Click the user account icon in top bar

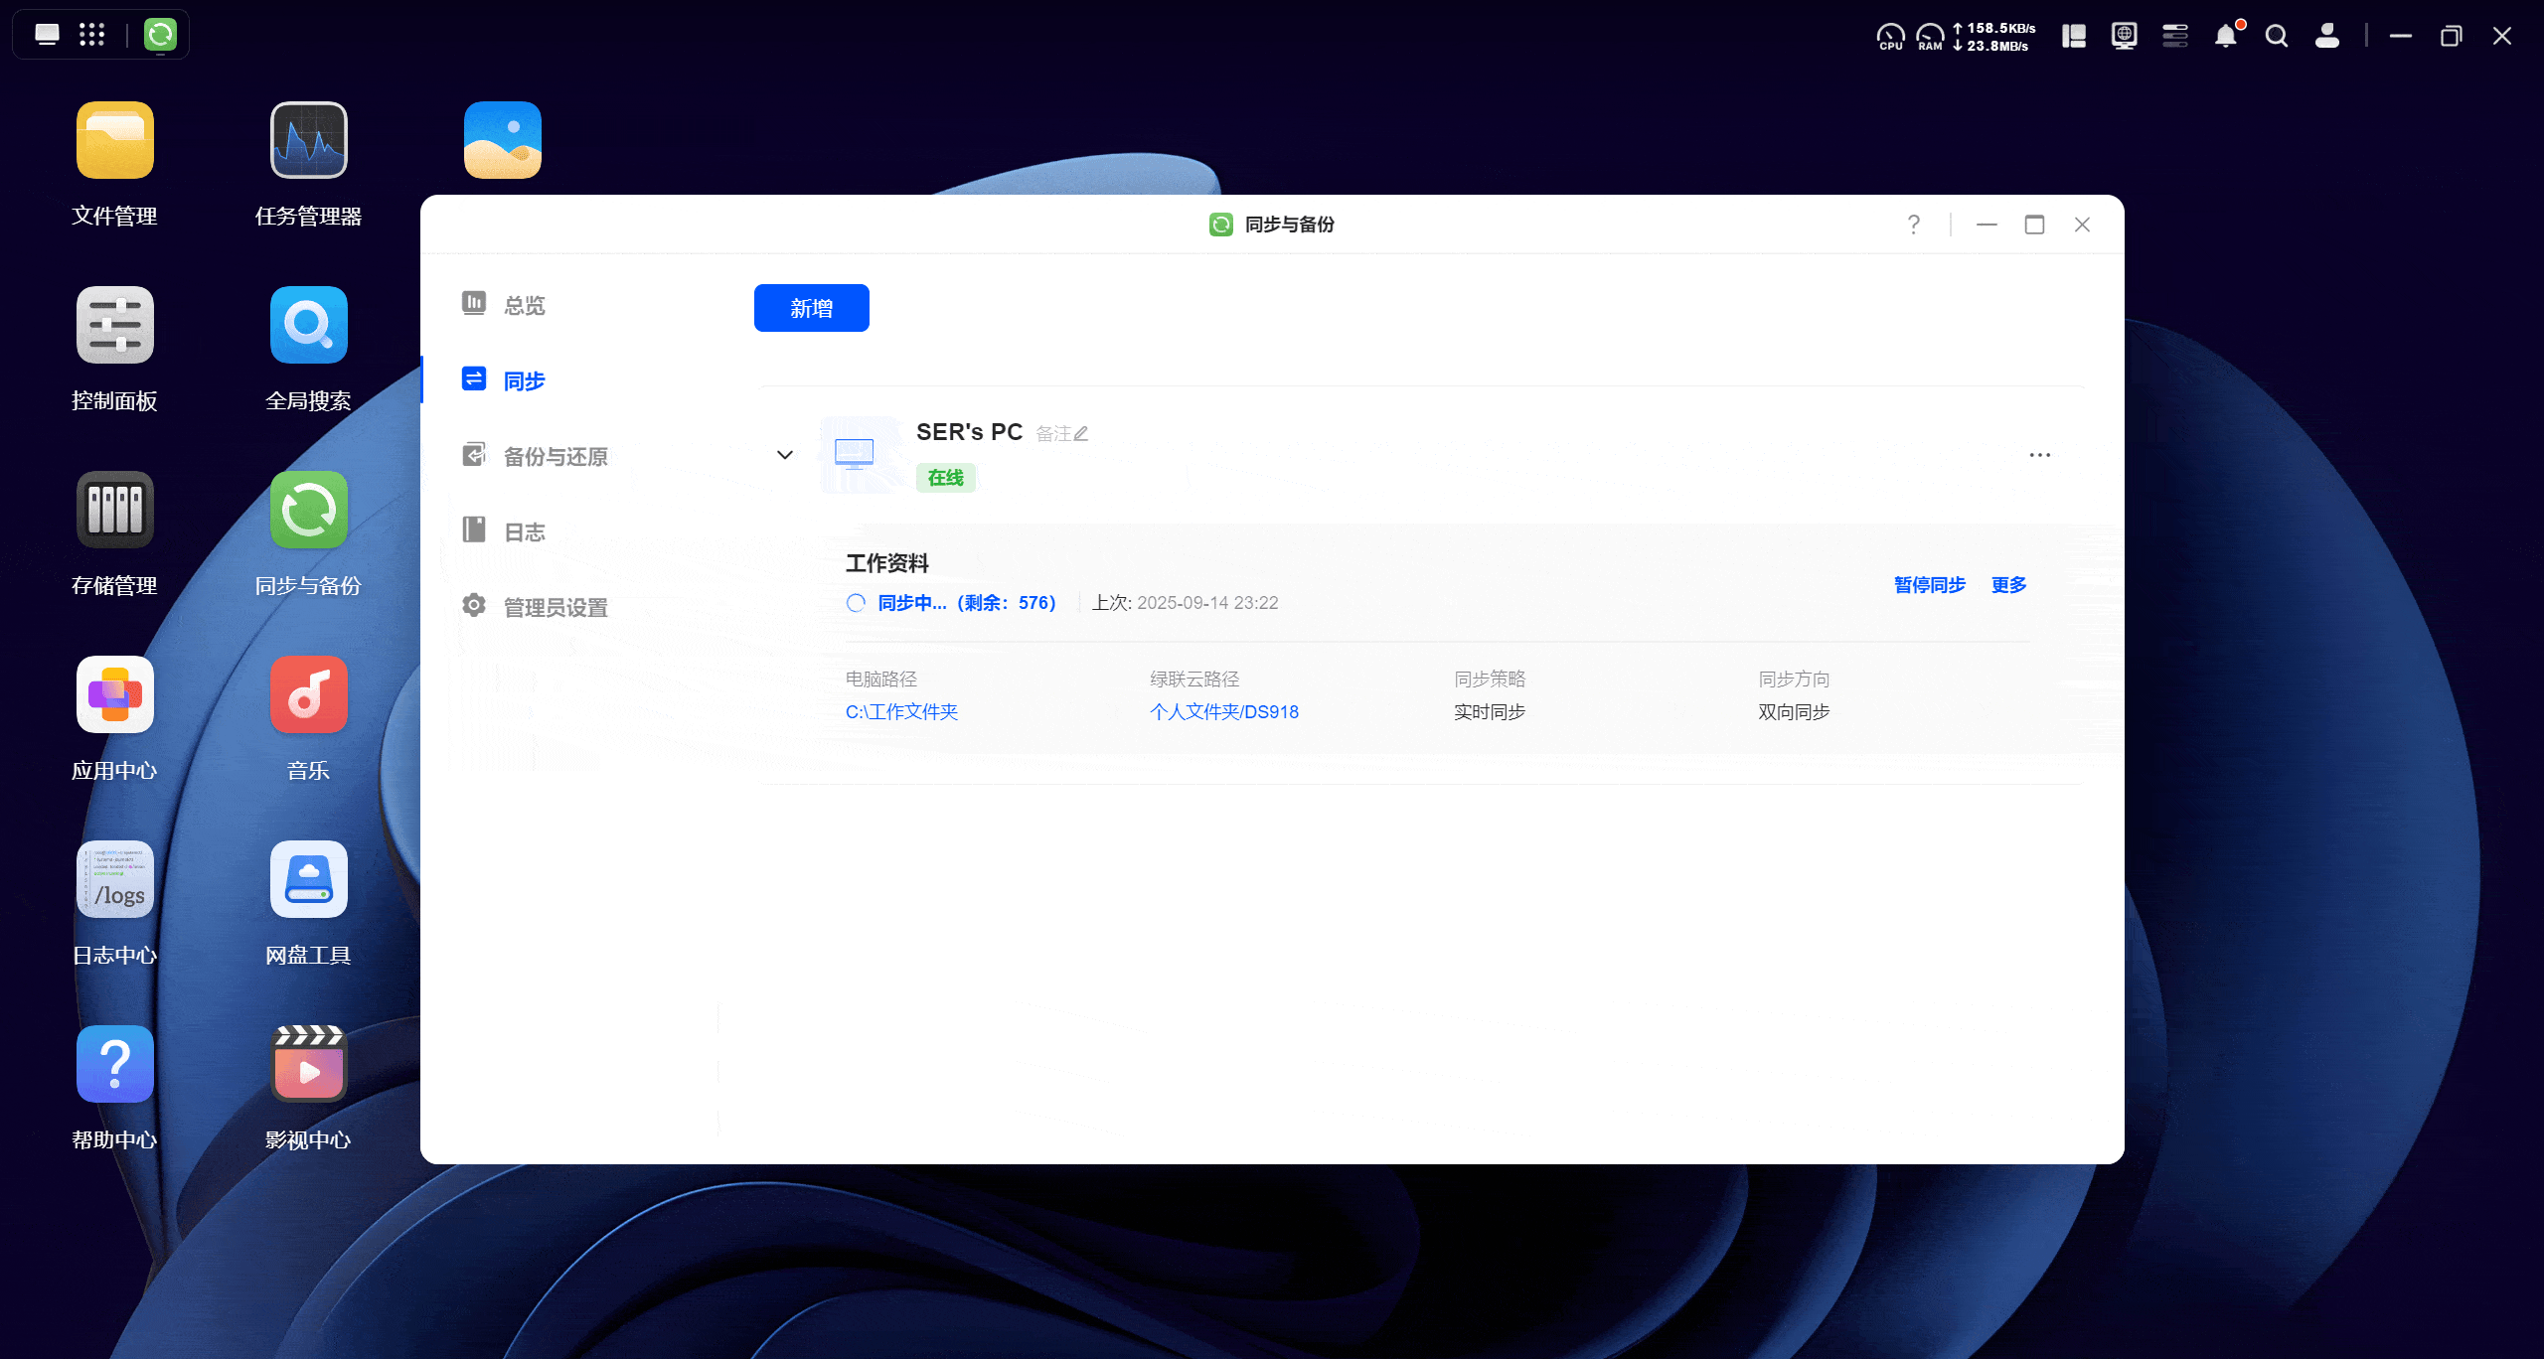click(x=2326, y=37)
